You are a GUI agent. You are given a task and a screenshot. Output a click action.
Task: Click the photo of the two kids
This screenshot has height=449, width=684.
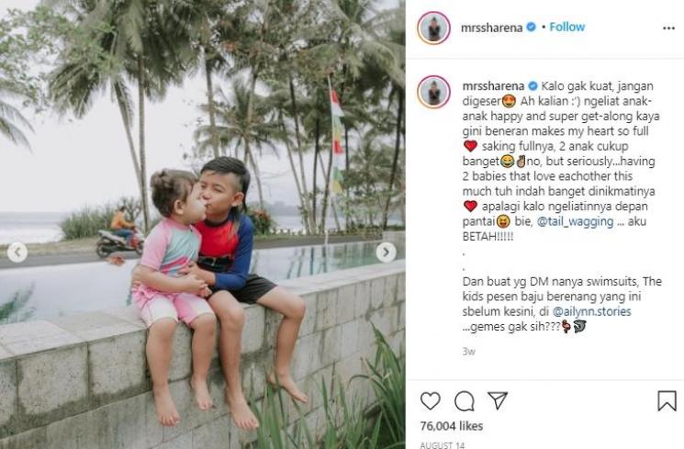(202, 224)
